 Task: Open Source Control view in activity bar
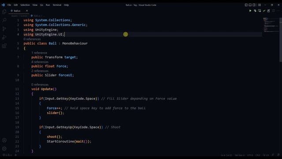[x=4, y=29]
